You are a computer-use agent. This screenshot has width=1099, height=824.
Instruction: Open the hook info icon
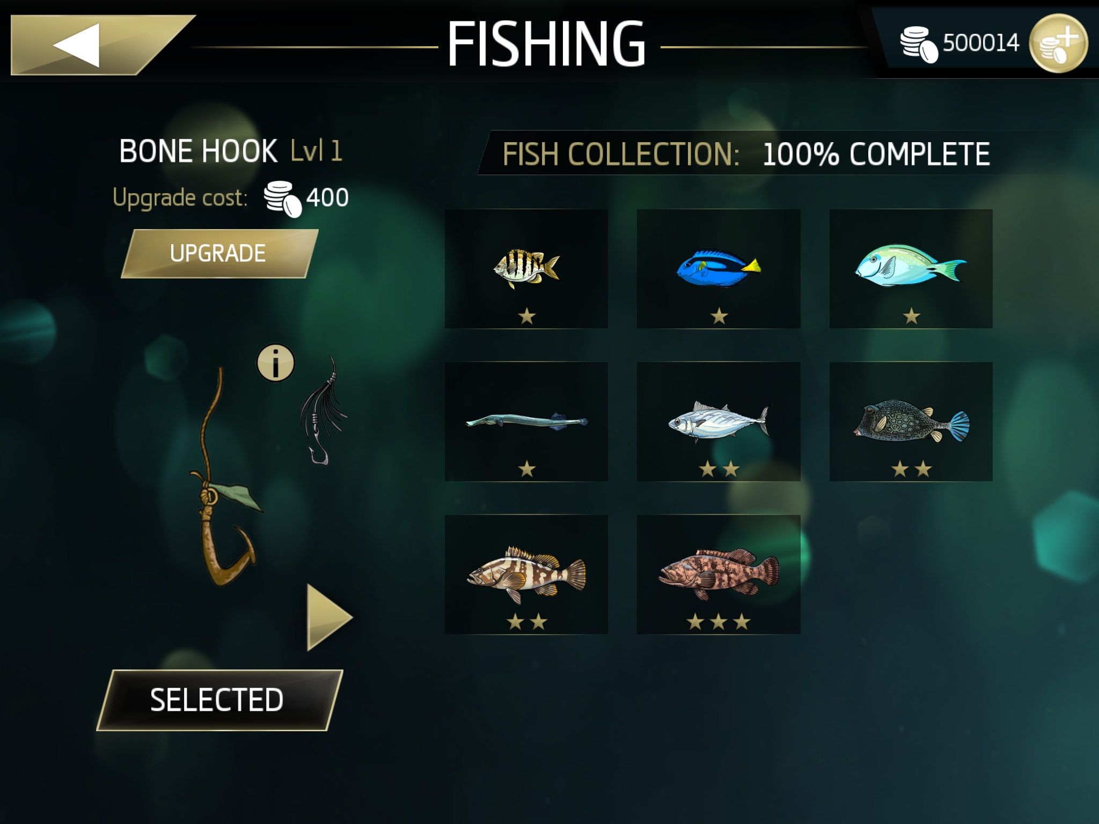275,363
